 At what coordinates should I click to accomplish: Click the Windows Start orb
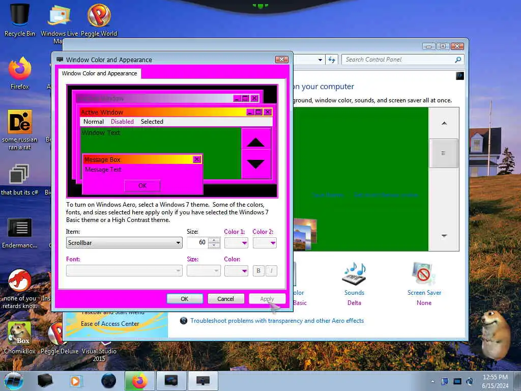point(14,381)
